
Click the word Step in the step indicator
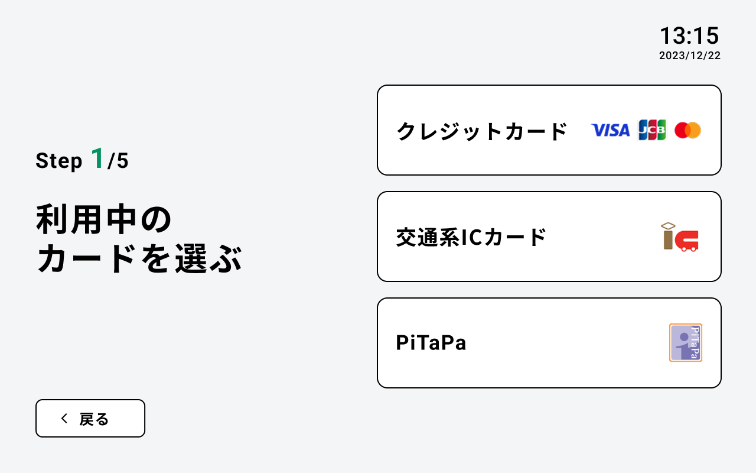59,161
